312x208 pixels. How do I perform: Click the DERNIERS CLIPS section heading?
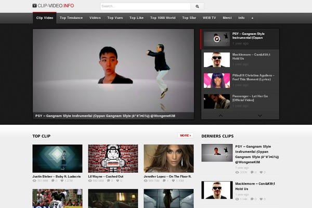point(217,136)
